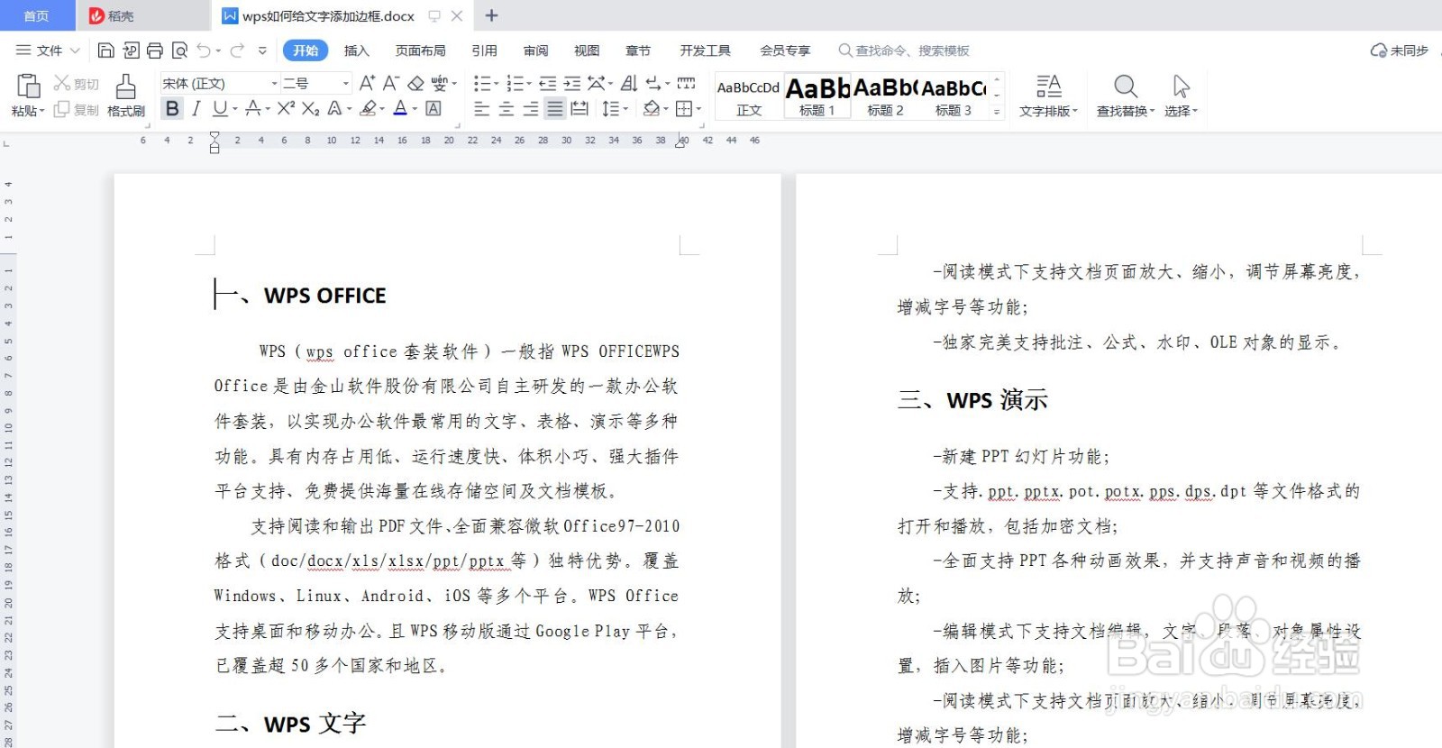
Task: Switch to the 插入 ribbon tab
Action: (x=357, y=50)
